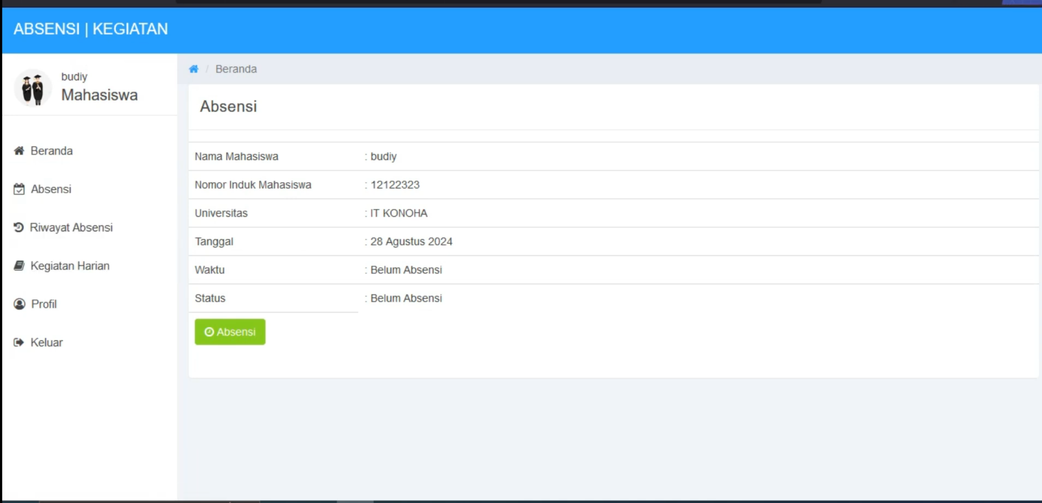Click the Waktu label
Screen dimensions: 1042x503
tap(209, 270)
